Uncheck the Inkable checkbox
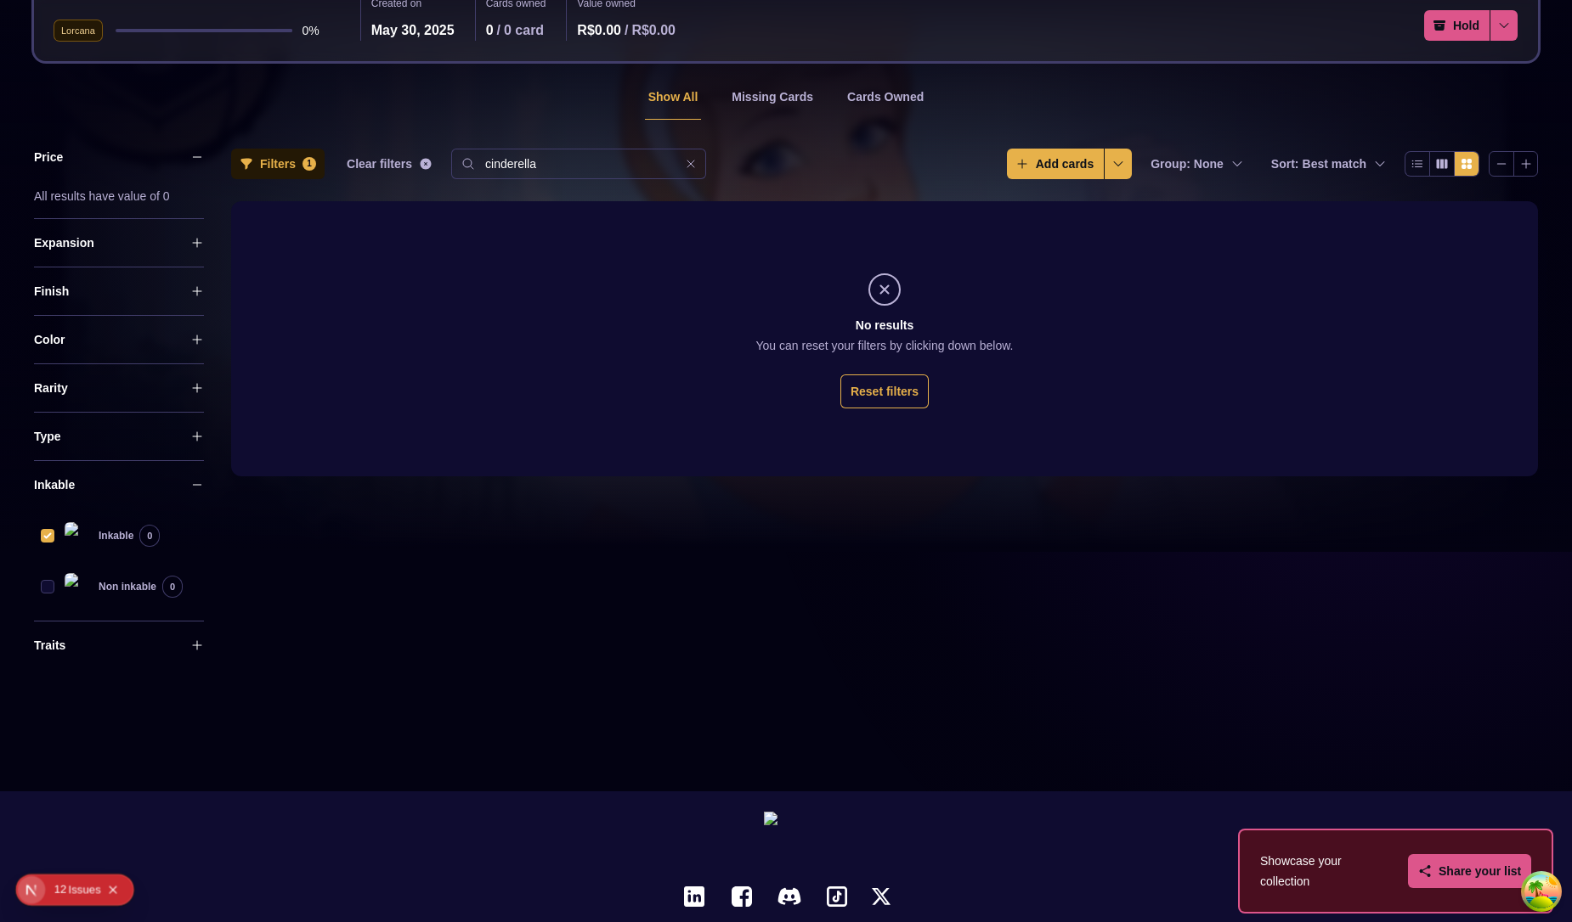This screenshot has height=922, width=1572. [x=48, y=536]
